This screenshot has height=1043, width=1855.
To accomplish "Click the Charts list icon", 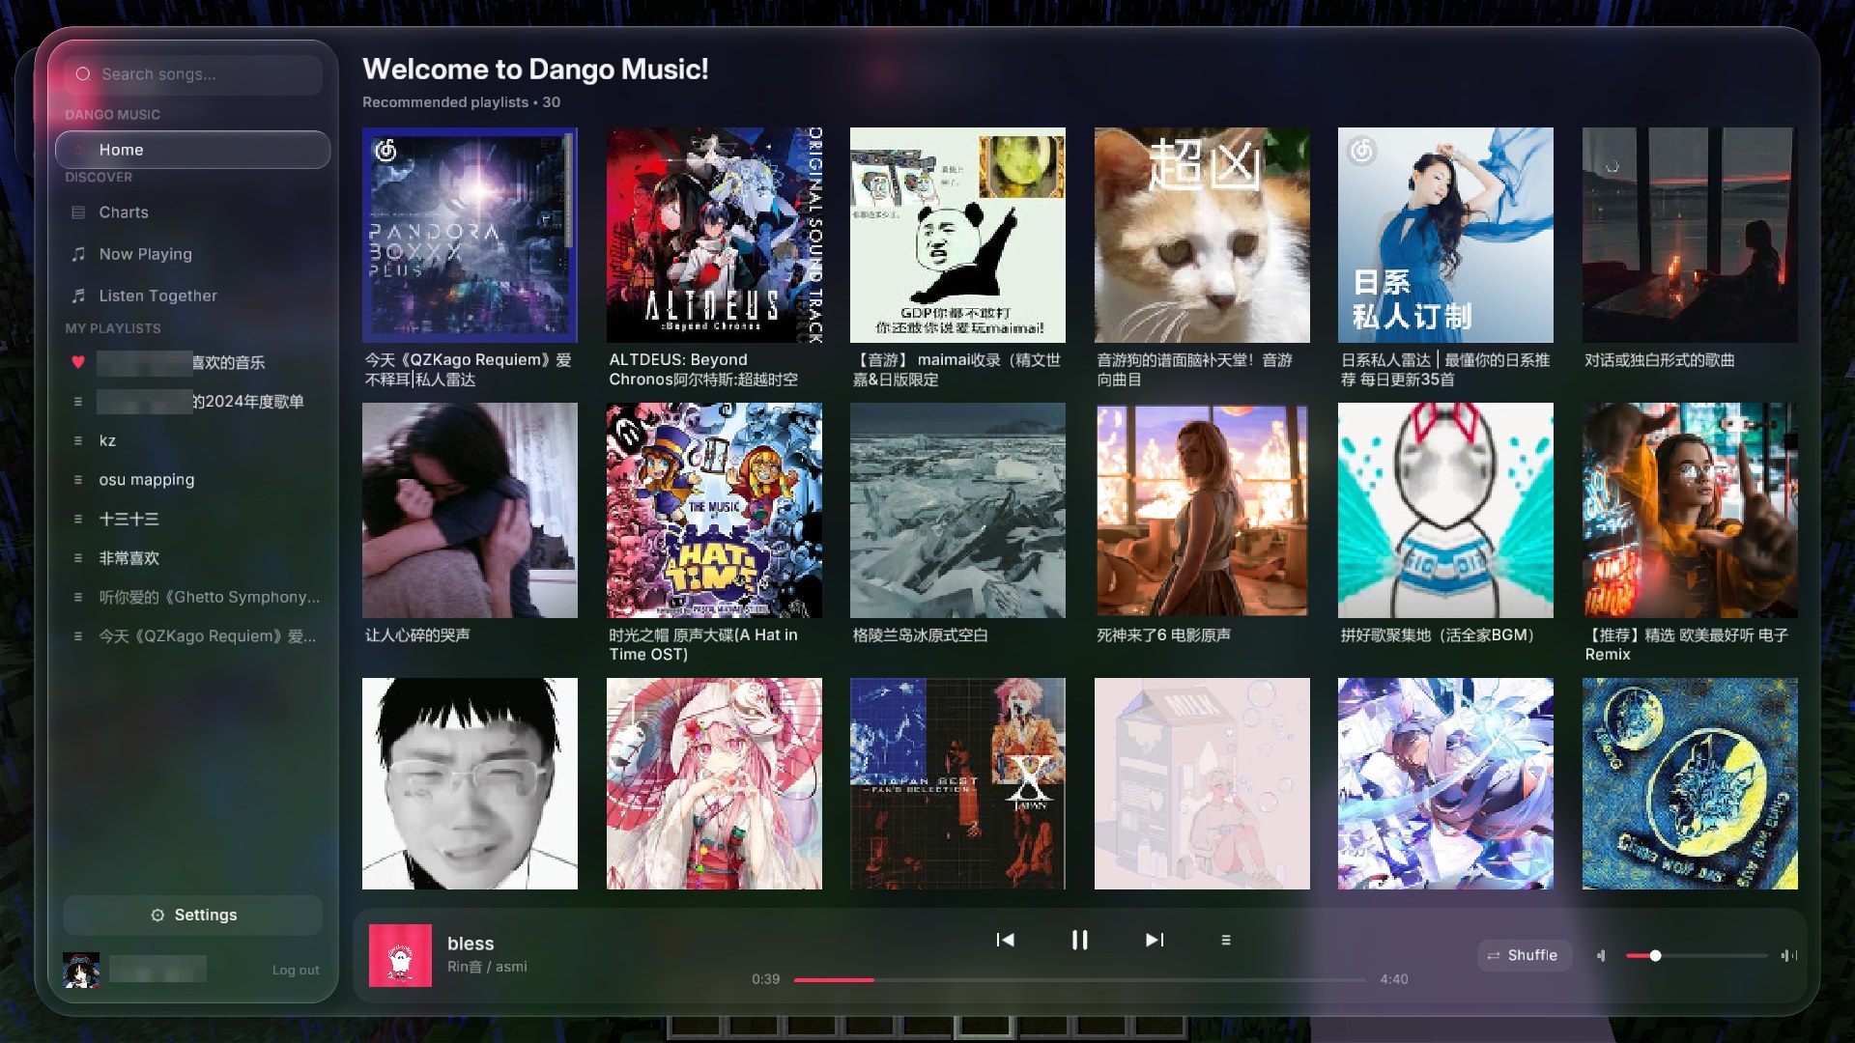I will tap(78, 212).
